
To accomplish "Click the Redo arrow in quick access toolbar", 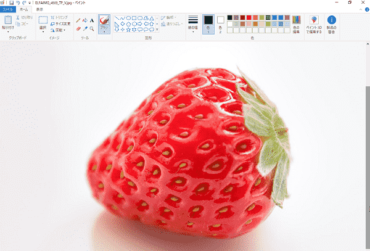I will click(x=24, y=3).
